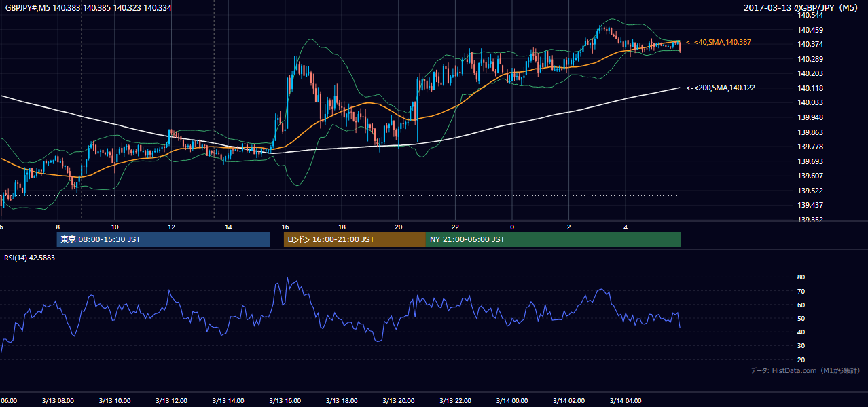Click the date label 3/14 00:00
The image size is (868, 407).
[512, 401]
